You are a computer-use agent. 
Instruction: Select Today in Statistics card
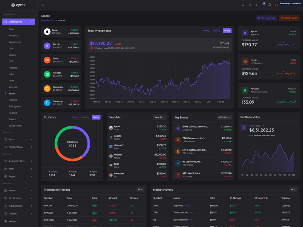point(75,117)
